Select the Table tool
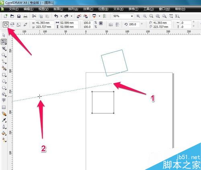The height and width of the screenshot is (170, 201). coord(4,107)
